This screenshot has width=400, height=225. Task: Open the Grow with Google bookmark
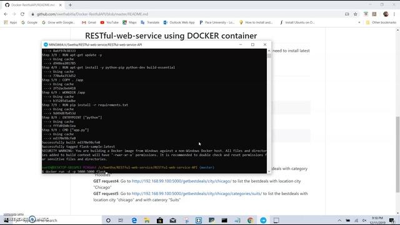pos(59,22)
